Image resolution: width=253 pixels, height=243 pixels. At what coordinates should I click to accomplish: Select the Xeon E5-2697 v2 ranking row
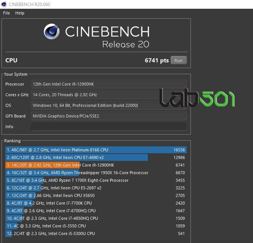pos(95,188)
